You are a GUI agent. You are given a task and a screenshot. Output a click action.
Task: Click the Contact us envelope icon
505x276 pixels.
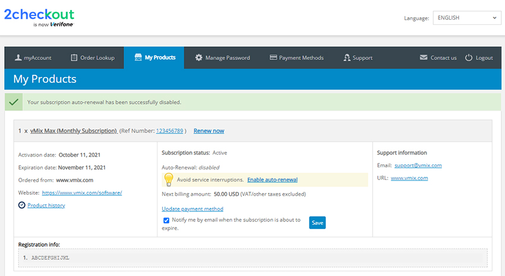coord(424,57)
